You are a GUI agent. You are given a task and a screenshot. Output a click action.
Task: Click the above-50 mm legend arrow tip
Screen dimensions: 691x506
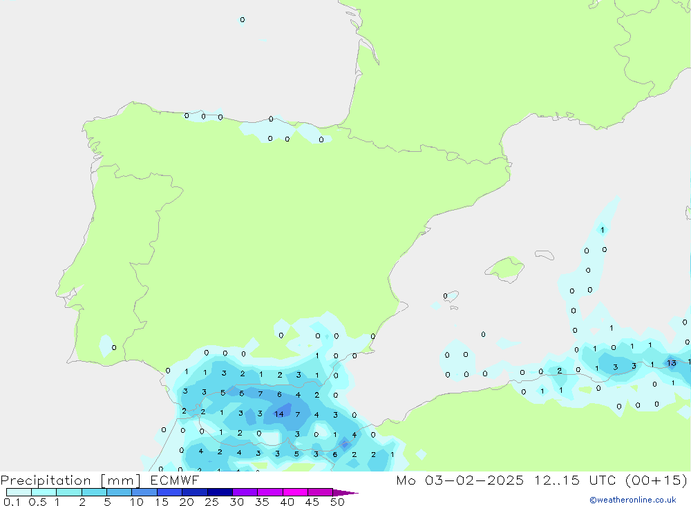coord(345,492)
